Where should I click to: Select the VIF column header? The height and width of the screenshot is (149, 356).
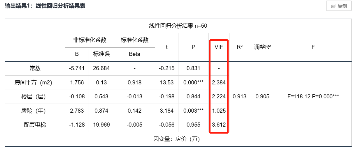tap(219, 47)
